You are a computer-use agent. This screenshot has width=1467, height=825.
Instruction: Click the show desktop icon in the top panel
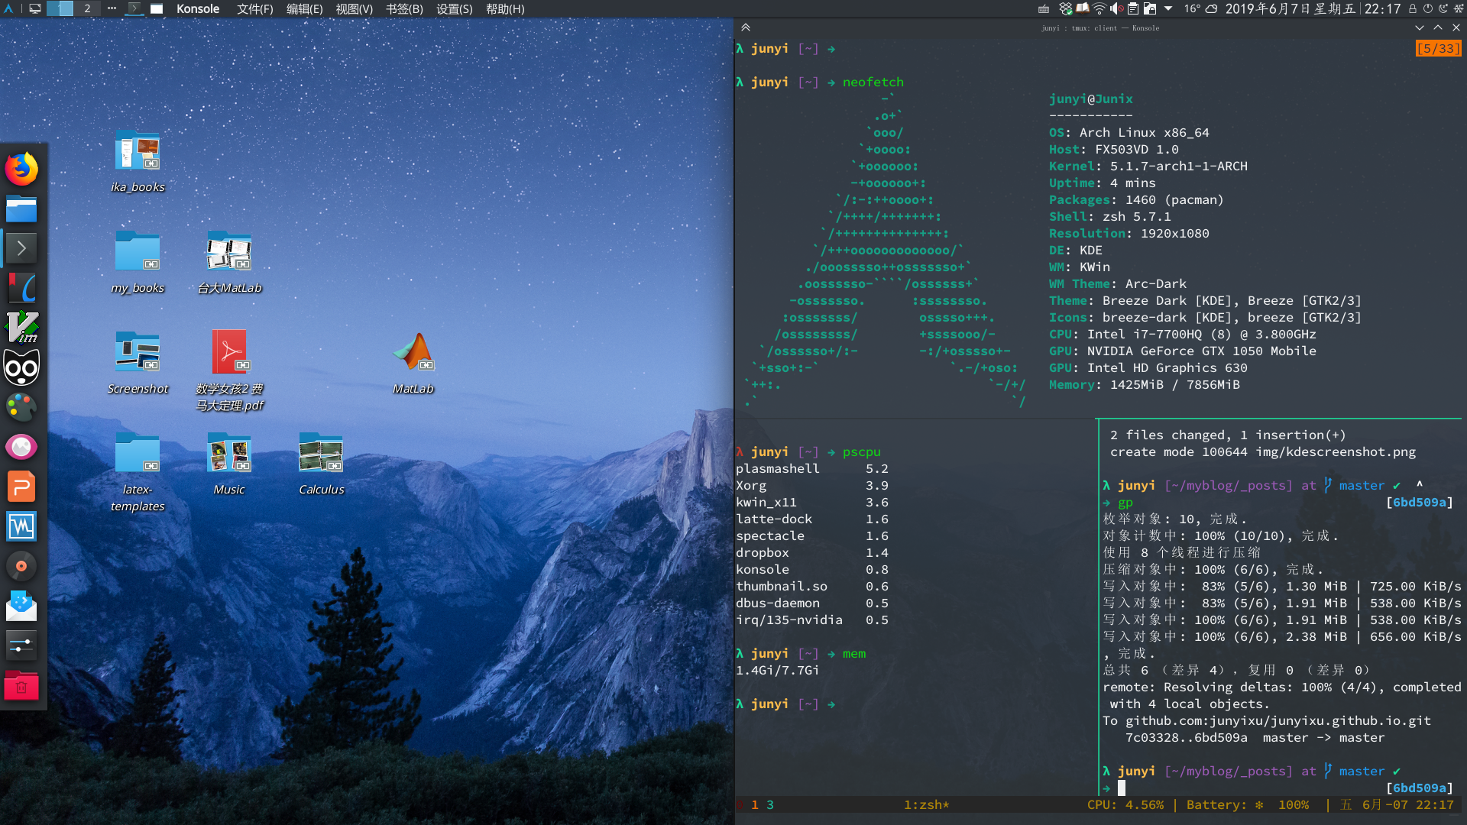click(35, 9)
